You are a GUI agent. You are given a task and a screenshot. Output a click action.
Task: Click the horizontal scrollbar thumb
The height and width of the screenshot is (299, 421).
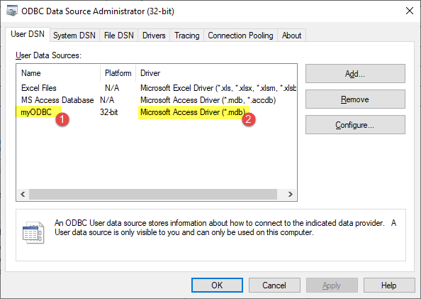(153, 194)
